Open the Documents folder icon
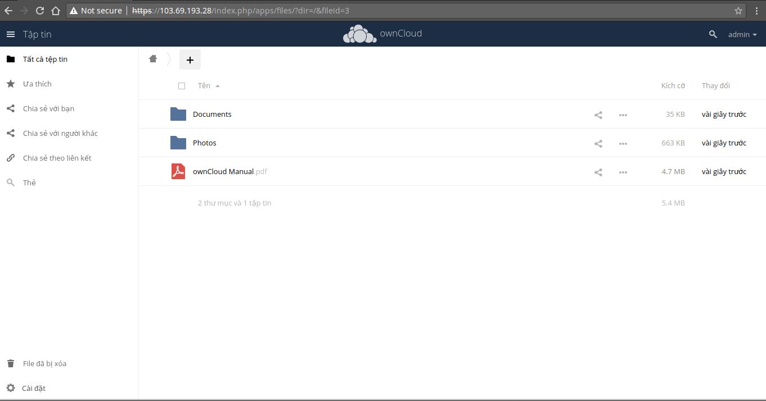This screenshot has height=401, width=766. [x=178, y=114]
